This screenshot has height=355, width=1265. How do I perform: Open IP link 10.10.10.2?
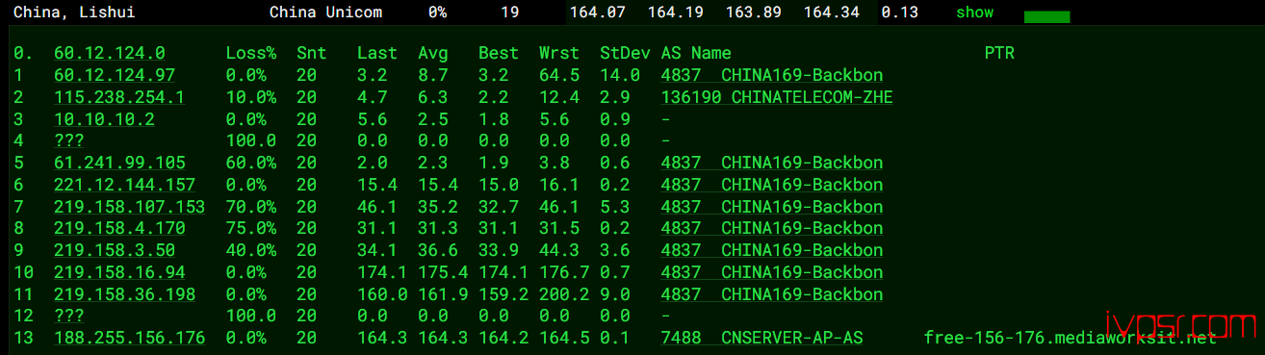point(104,119)
